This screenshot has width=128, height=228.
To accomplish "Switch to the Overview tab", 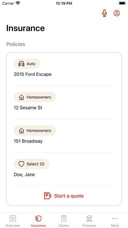I will [13, 221].
